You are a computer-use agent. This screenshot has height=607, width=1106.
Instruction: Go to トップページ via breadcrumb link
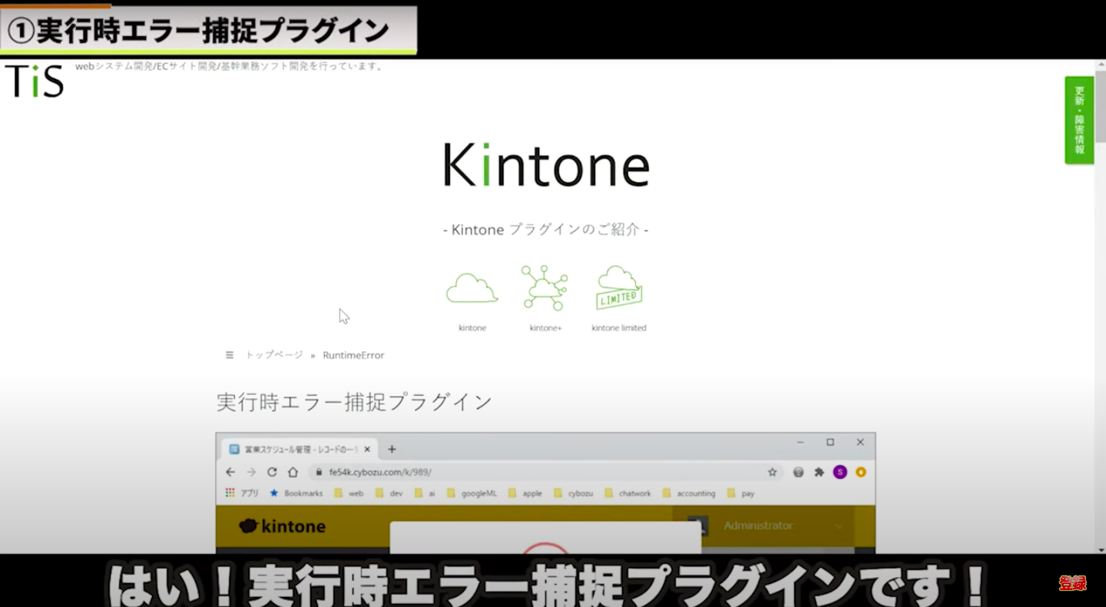coord(274,355)
